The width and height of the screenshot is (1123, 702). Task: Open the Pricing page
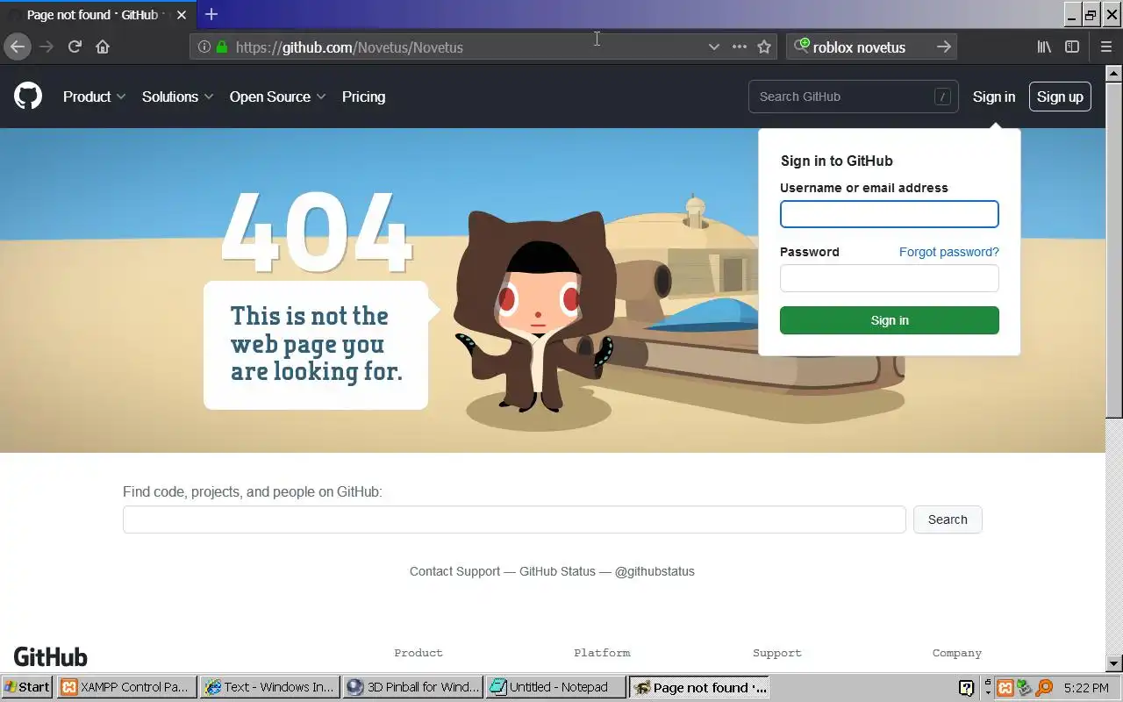[363, 97]
